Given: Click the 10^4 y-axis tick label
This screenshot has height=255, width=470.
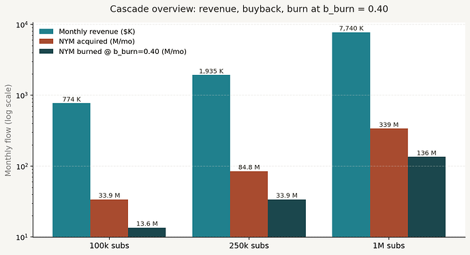Looking at the screenshot, I should tap(22, 25).
